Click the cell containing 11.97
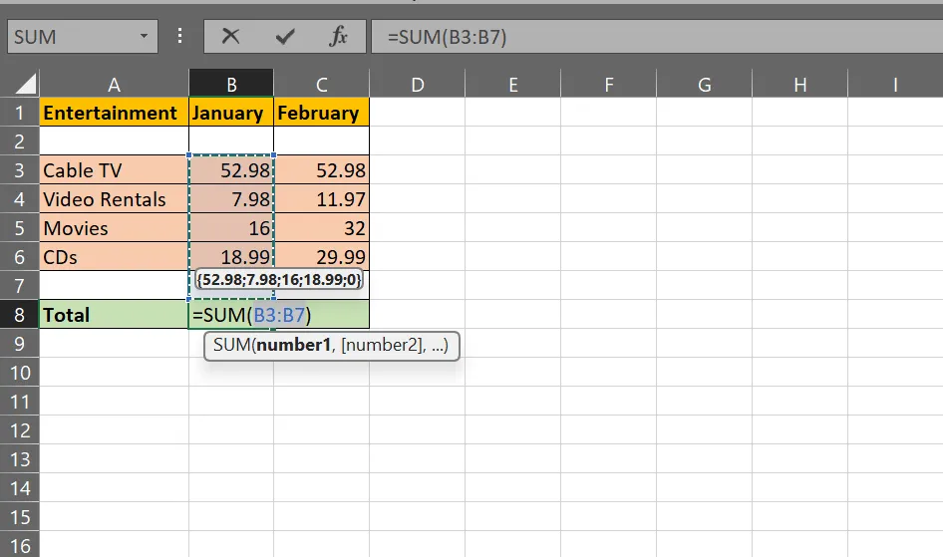The image size is (943, 557). [x=322, y=199]
